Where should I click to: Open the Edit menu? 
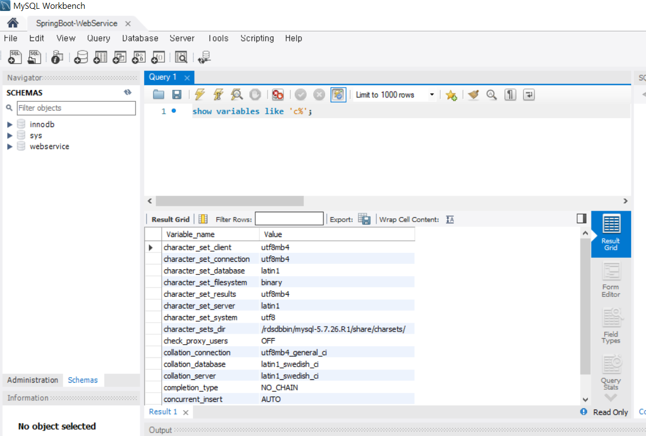point(37,38)
